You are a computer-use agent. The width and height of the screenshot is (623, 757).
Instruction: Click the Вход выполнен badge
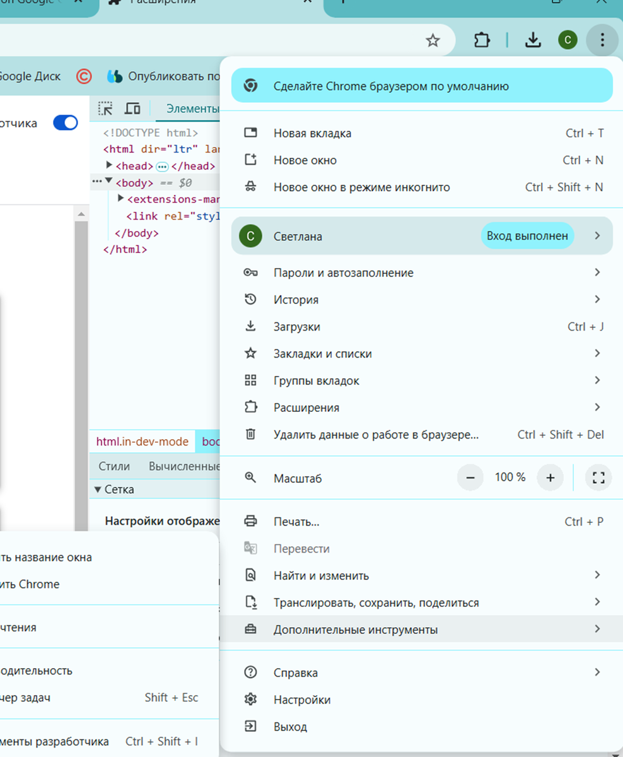pyautogui.click(x=528, y=236)
